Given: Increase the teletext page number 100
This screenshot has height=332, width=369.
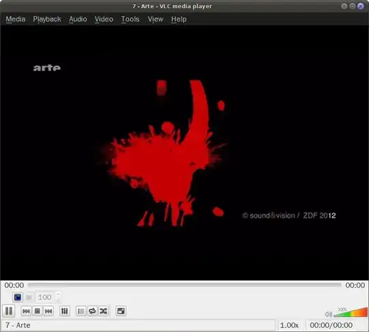Looking at the screenshot, I should click(59, 294).
